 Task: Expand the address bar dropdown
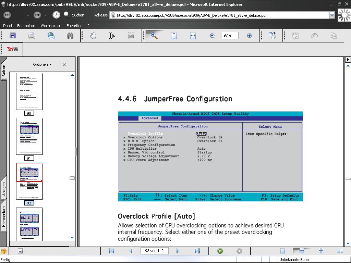tap(332, 15)
